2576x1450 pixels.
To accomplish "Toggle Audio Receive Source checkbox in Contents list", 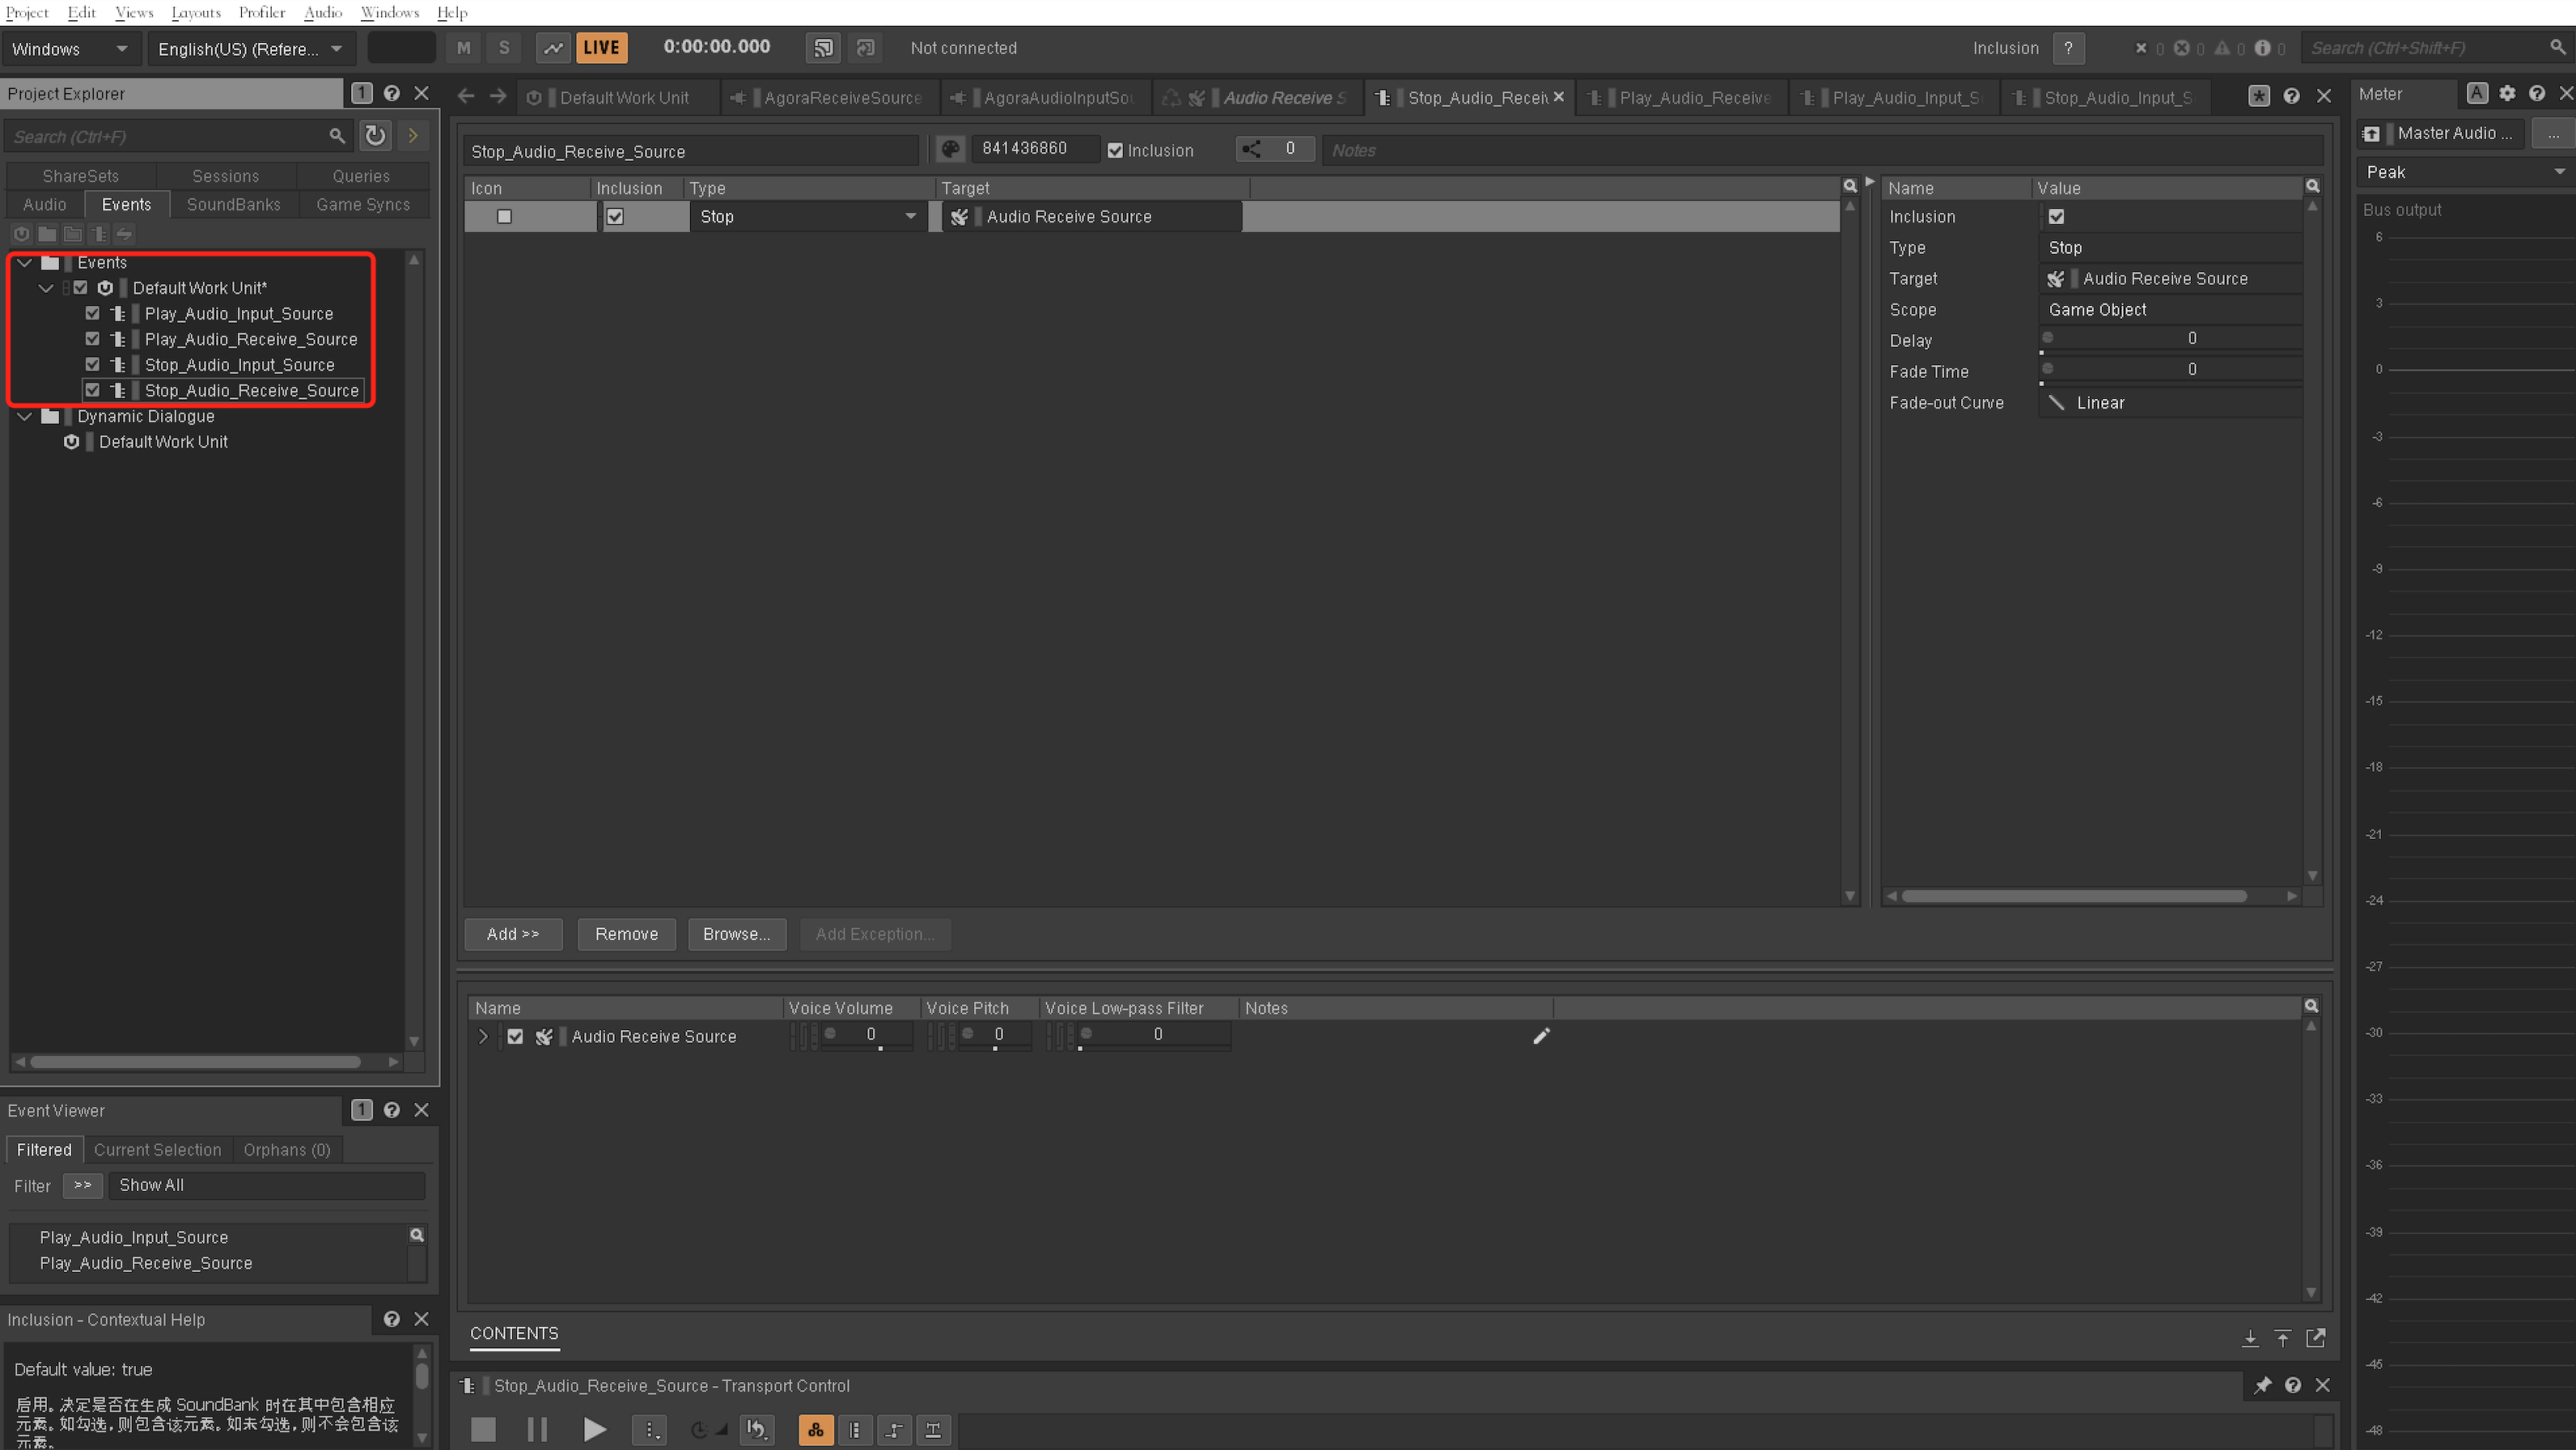I will (515, 1036).
